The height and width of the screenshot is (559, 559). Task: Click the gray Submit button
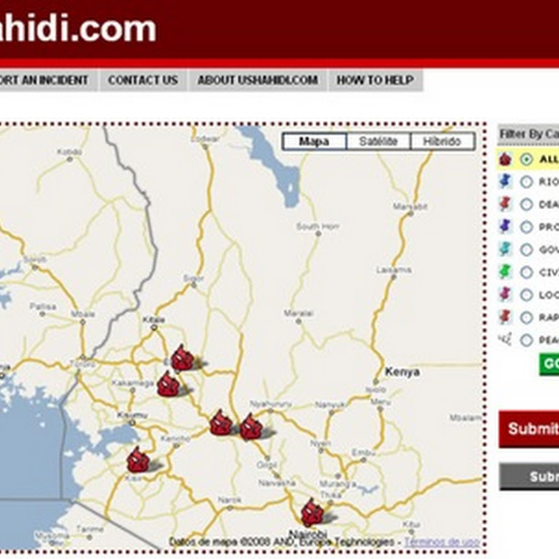coord(529,477)
